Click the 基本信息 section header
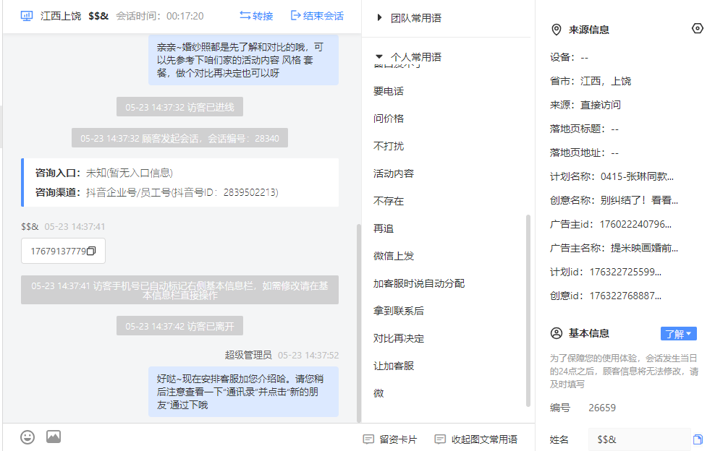 (x=588, y=333)
